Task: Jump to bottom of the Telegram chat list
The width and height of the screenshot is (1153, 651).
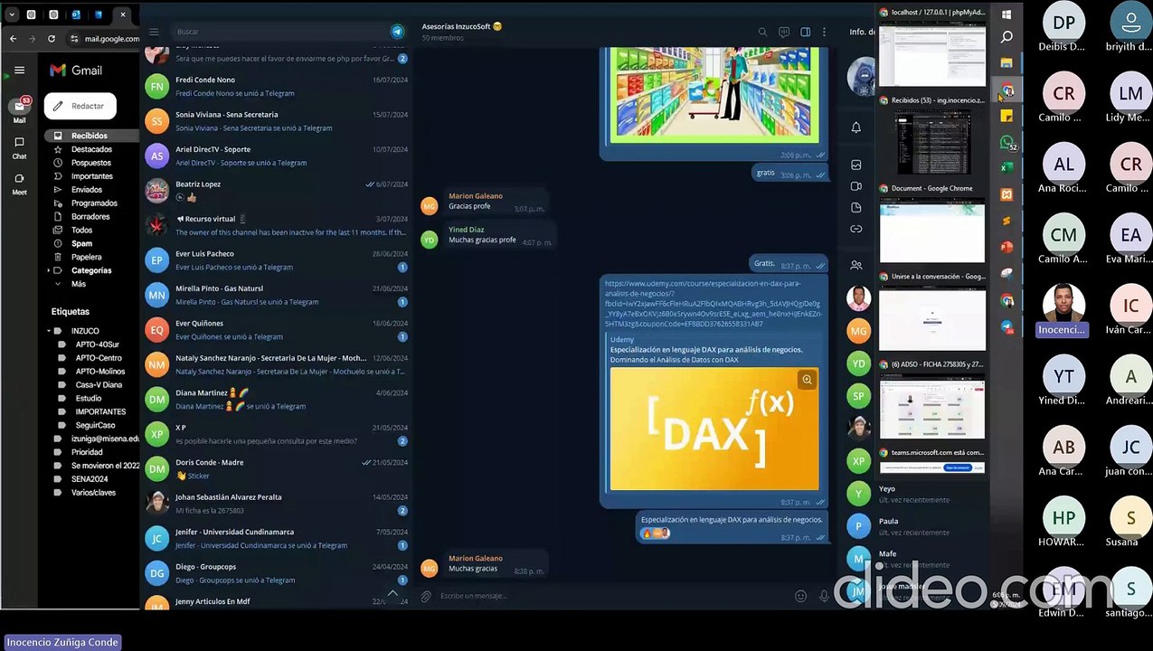Action: 392,593
